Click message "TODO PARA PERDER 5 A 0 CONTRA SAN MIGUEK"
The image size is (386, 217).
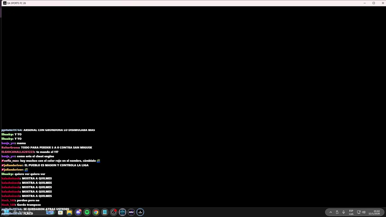tap(56, 147)
